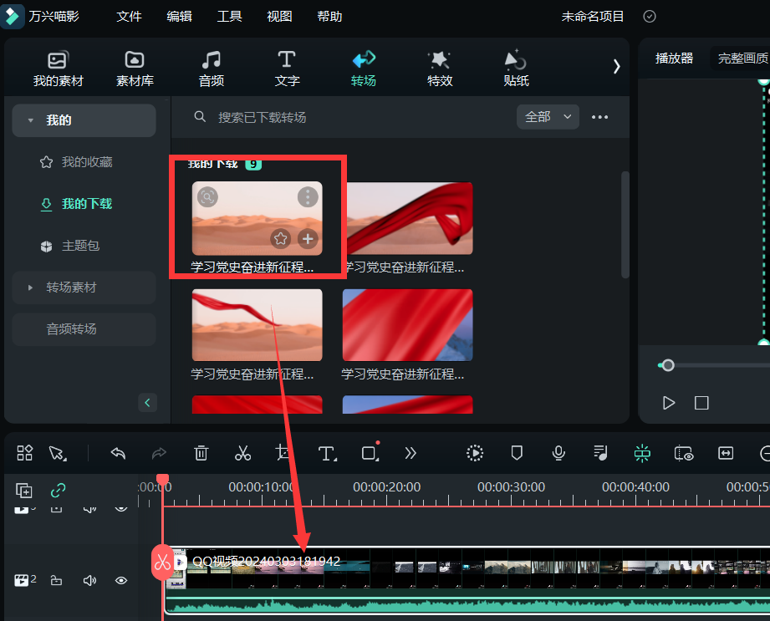Screen dimensions: 770x621
Task: Open the three-dot more options menu
Action: [599, 117]
